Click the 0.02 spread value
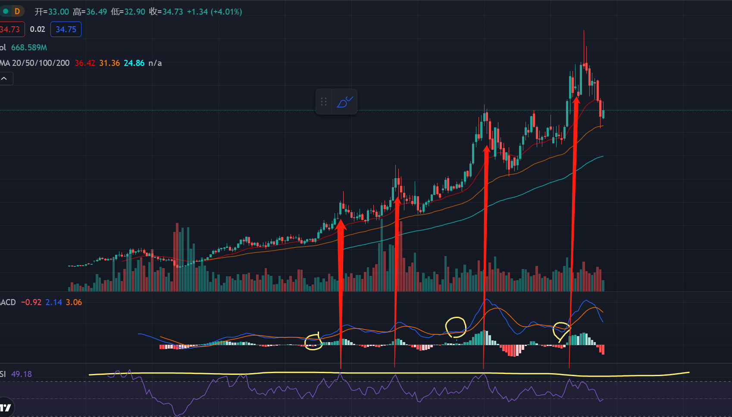This screenshot has width=732, height=417. 38,29
